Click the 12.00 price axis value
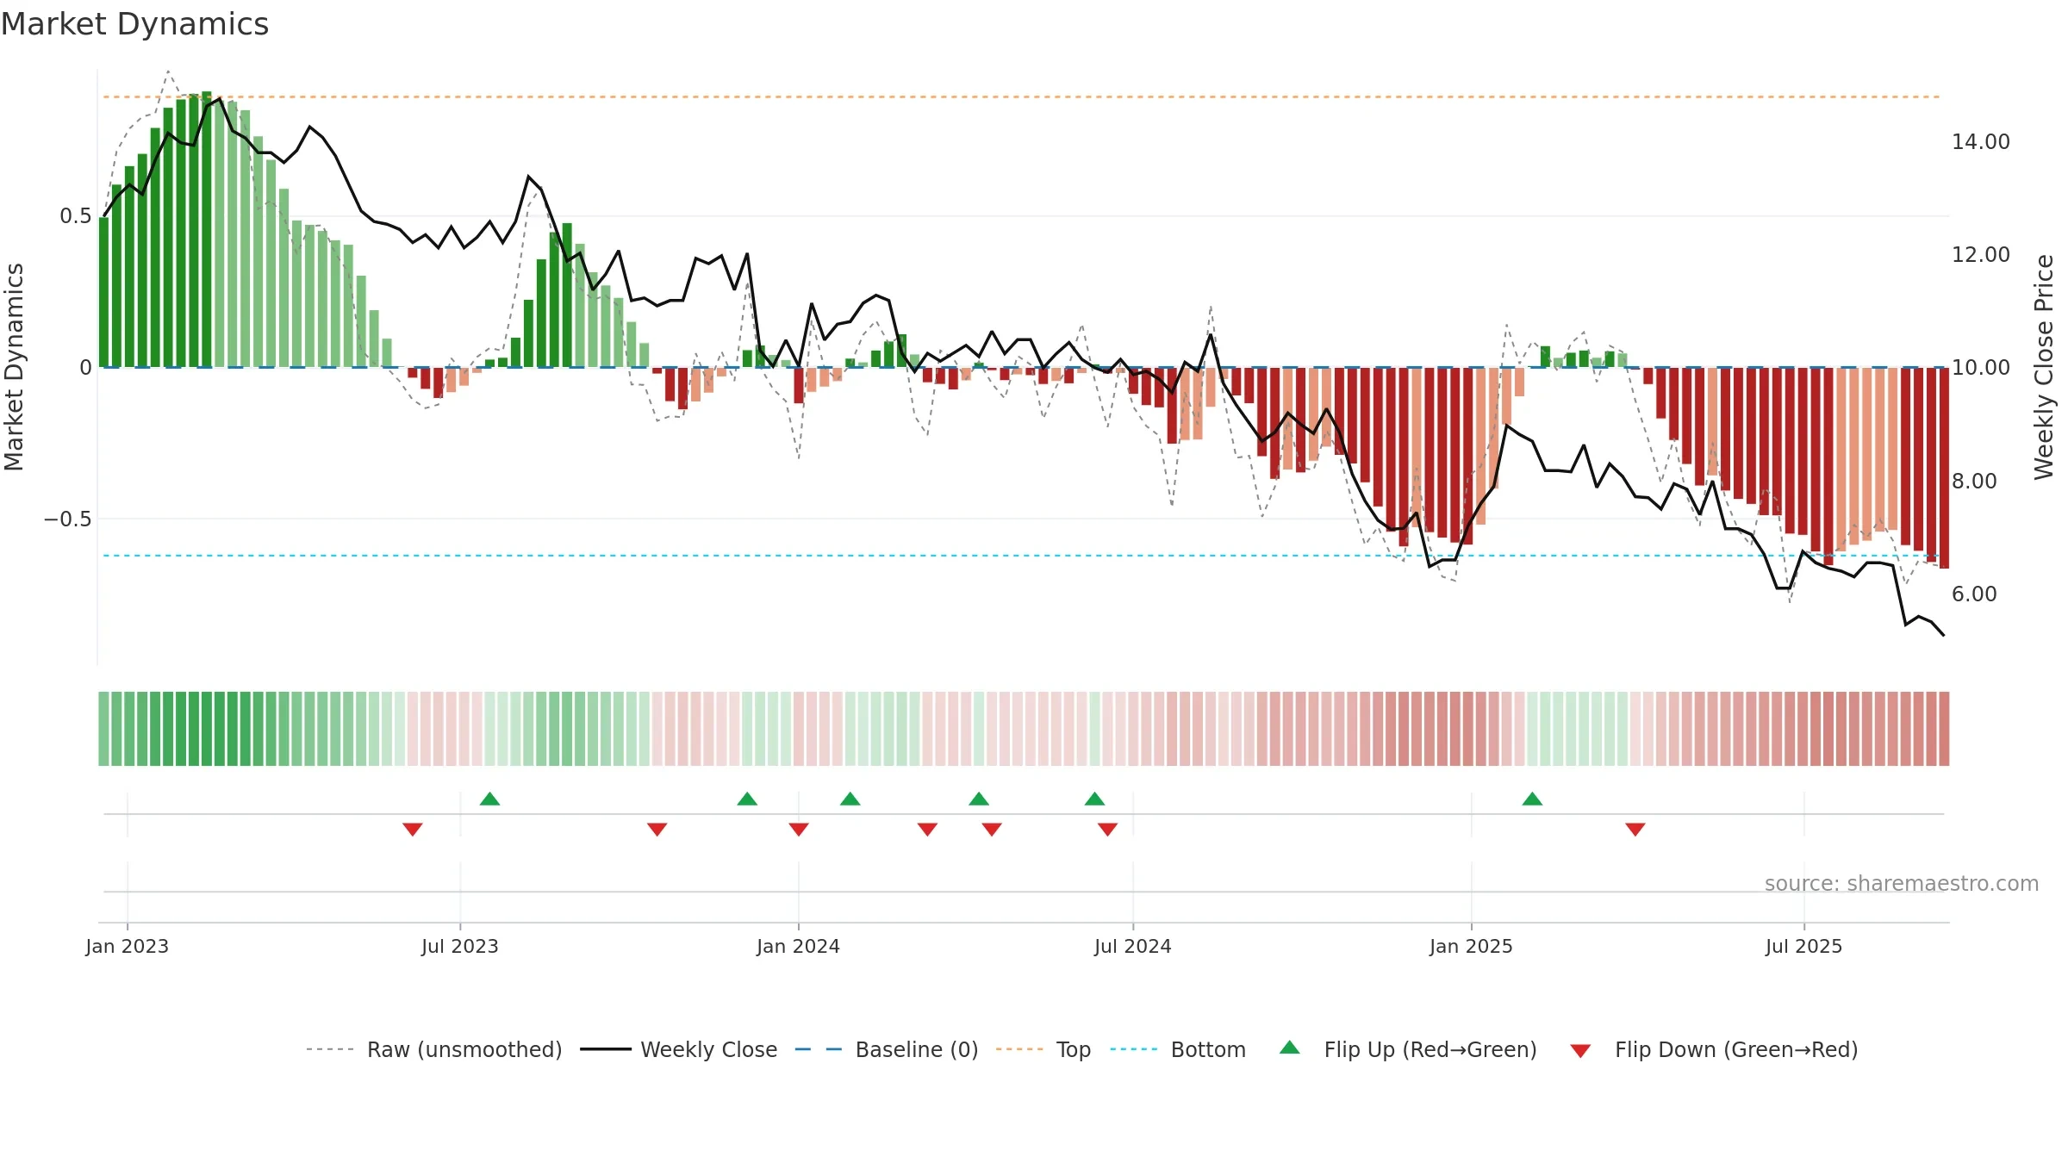 (1981, 255)
